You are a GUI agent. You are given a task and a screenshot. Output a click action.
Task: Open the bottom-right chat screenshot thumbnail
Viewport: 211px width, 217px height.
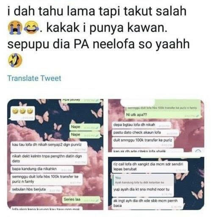point(156,183)
